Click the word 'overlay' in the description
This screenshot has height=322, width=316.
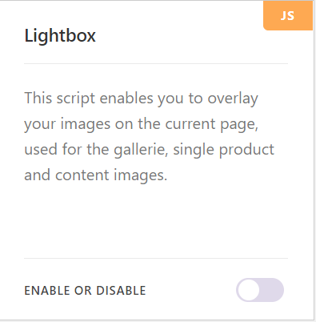(x=233, y=99)
